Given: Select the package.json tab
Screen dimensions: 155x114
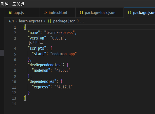Looking at the screenshot, I should pyautogui.click(x=139, y=13).
